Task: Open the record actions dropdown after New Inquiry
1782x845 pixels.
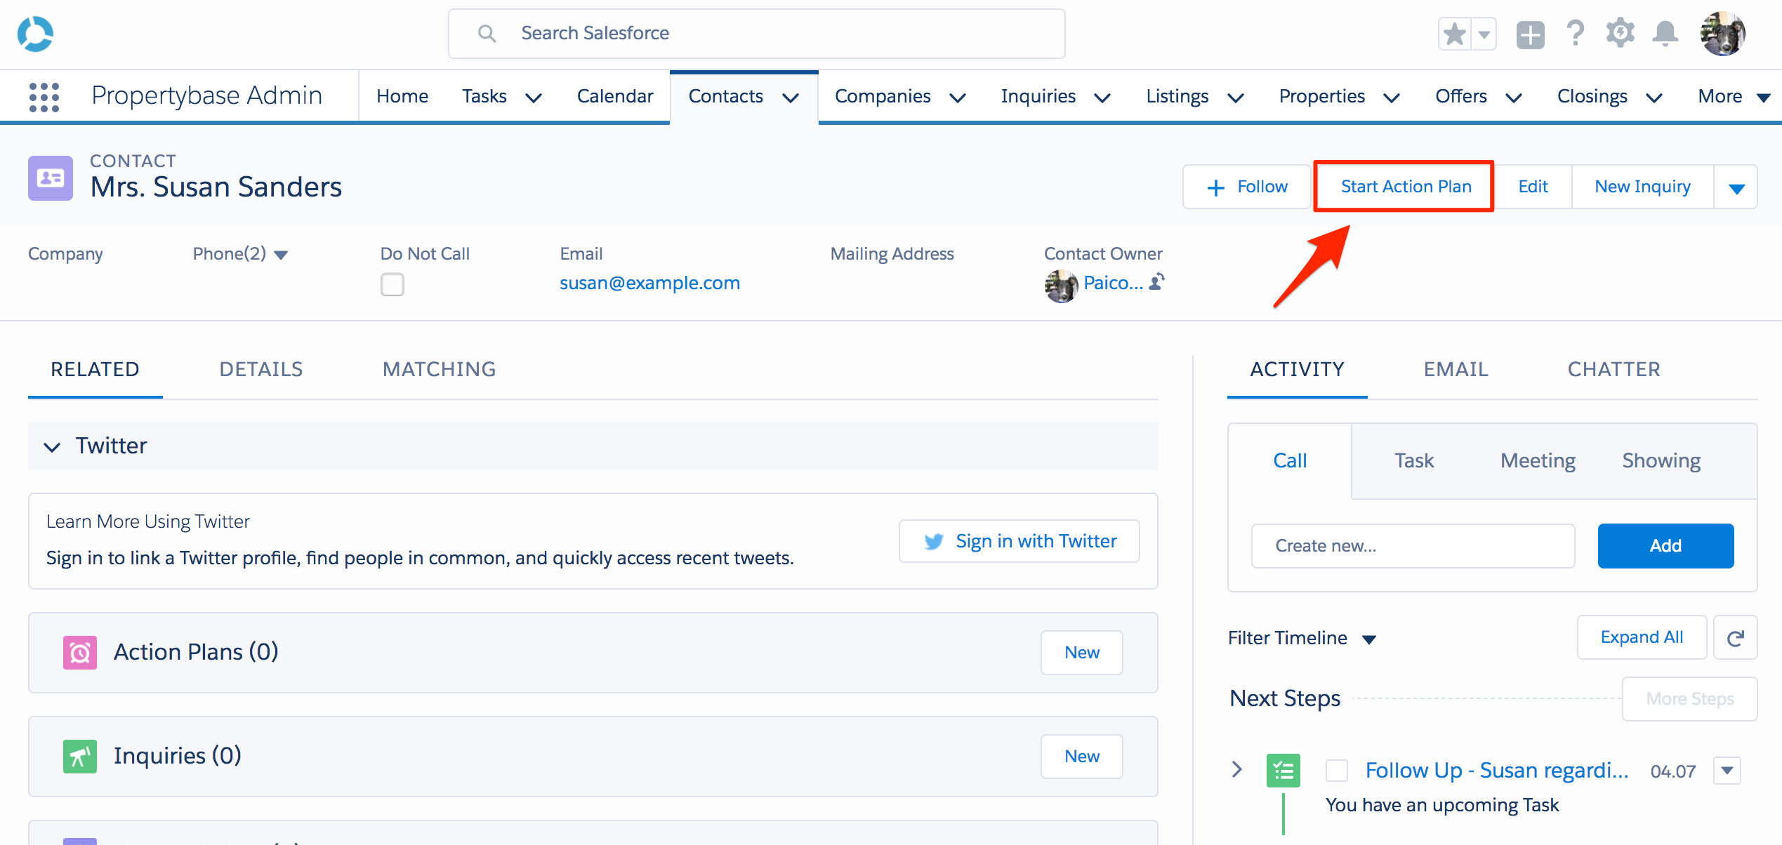Action: coord(1736,187)
